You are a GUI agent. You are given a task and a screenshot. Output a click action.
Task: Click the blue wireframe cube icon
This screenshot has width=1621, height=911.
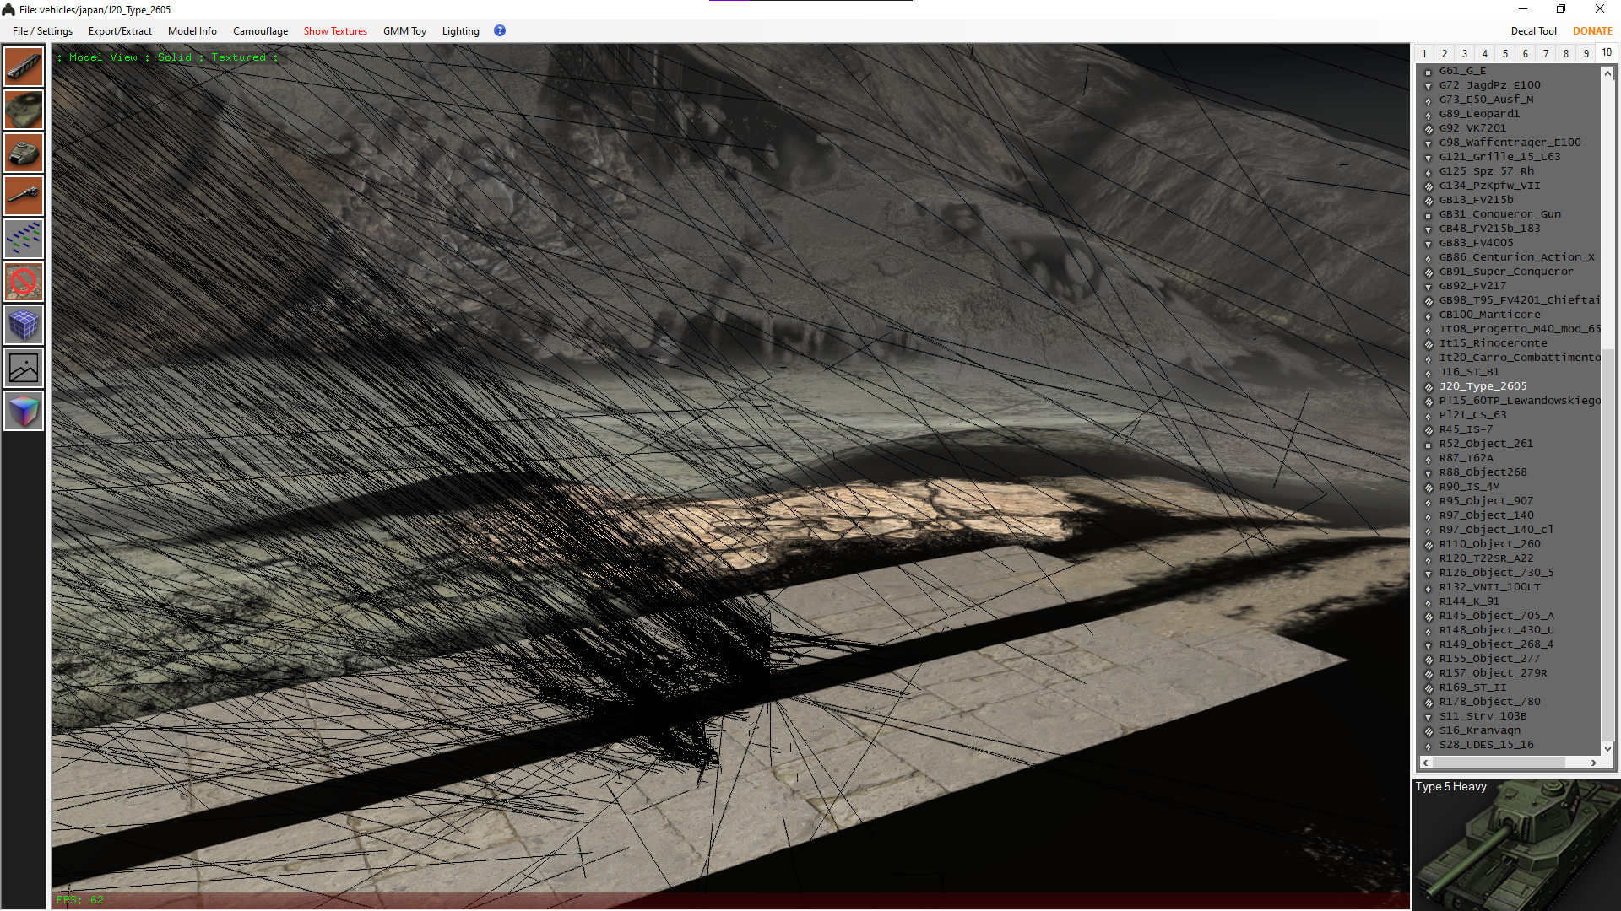[x=24, y=325]
